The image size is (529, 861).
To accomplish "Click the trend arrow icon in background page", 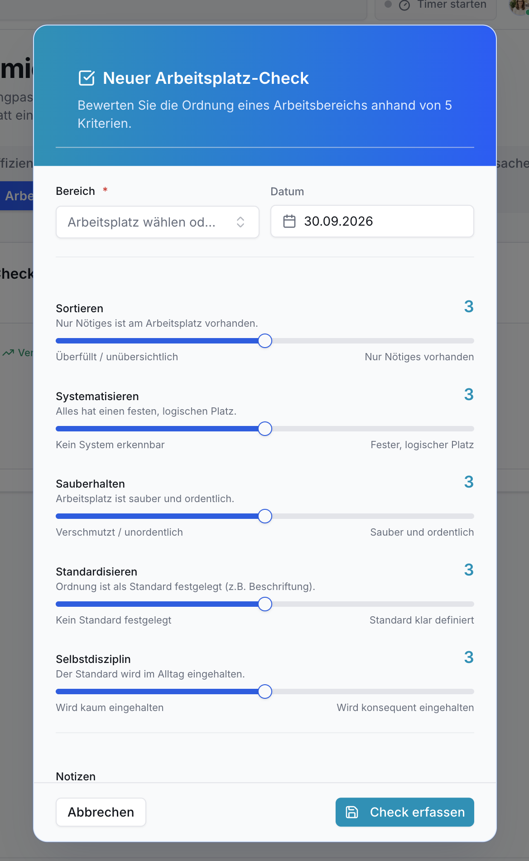I will [8, 353].
